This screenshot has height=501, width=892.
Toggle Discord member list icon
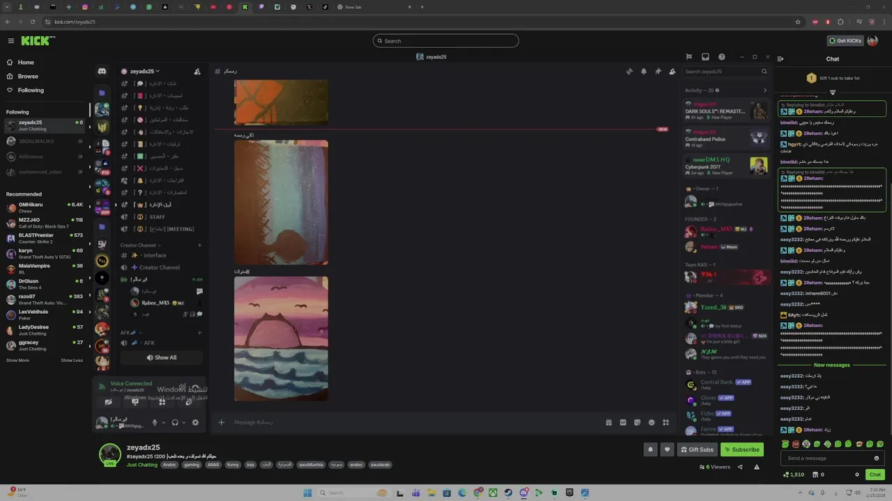672,71
